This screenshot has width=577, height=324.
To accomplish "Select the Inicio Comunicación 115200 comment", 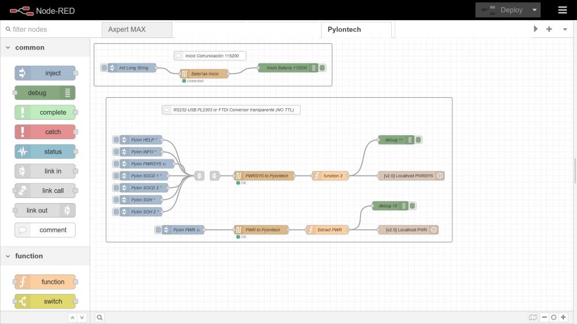I will [210, 56].
